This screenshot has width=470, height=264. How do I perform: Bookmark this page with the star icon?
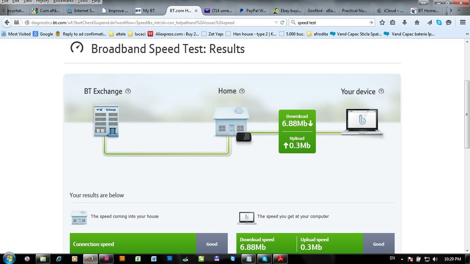[382, 23]
